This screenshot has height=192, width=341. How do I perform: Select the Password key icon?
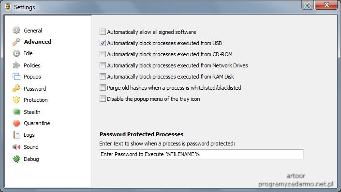pyautogui.click(x=16, y=88)
